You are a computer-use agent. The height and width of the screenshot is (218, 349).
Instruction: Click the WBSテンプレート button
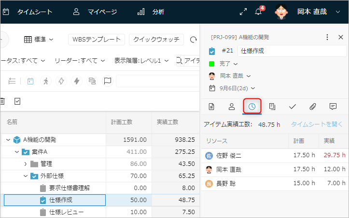click(97, 40)
